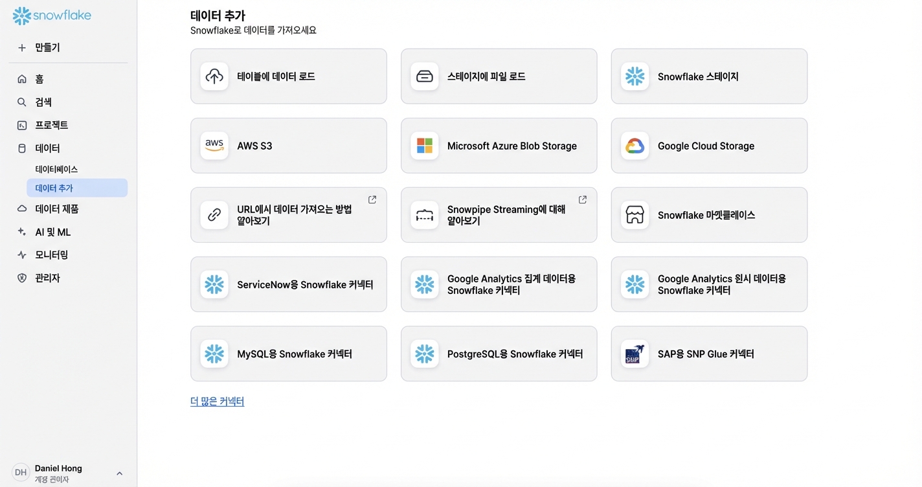Click the Snowflake logo
Screen dimensions: 922x487
pyautogui.click(x=52, y=16)
